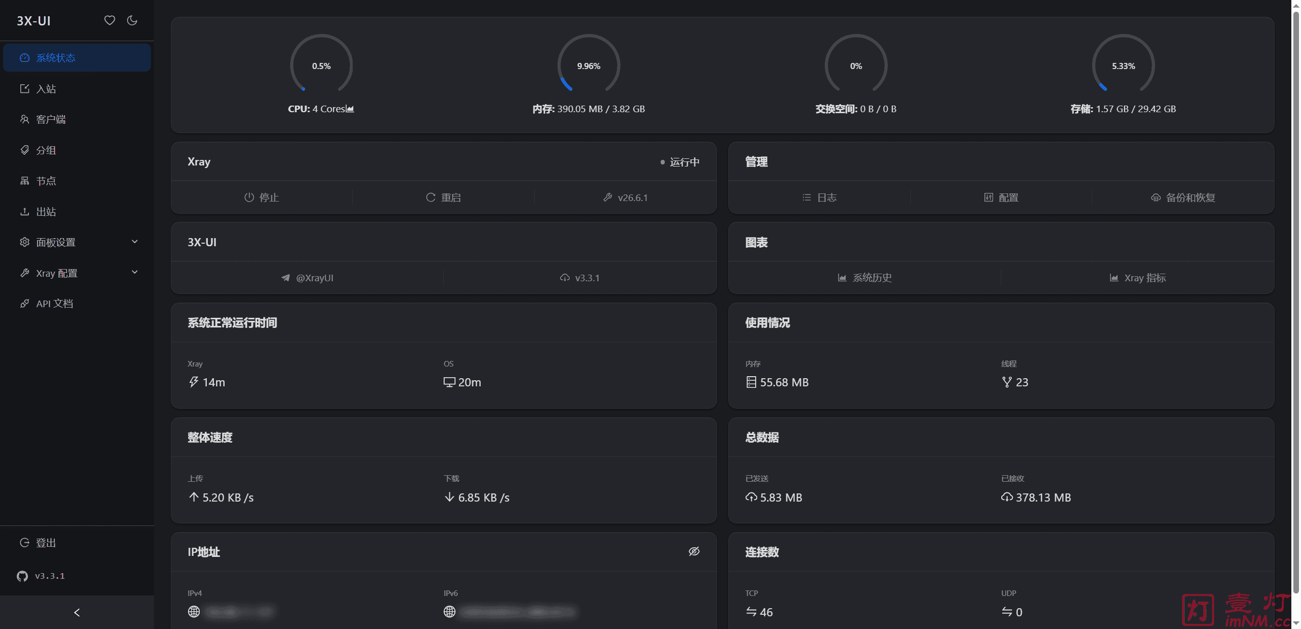Click the upload speed arrow icon
Screen dimensions: 1301x629
click(194, 497)
